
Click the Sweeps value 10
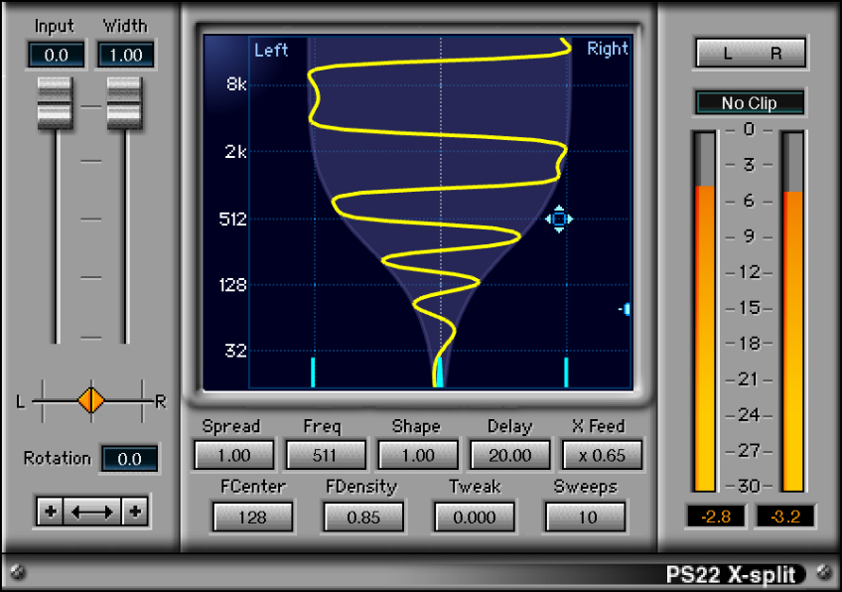[x=586, y=517]
